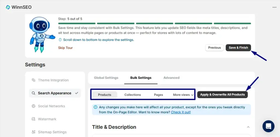Switch to the Pages view
Screen dimensions: 280x137
click(x=158, y=95)
